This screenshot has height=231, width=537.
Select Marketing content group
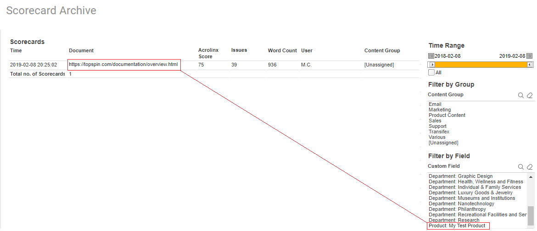coord(440,110)
